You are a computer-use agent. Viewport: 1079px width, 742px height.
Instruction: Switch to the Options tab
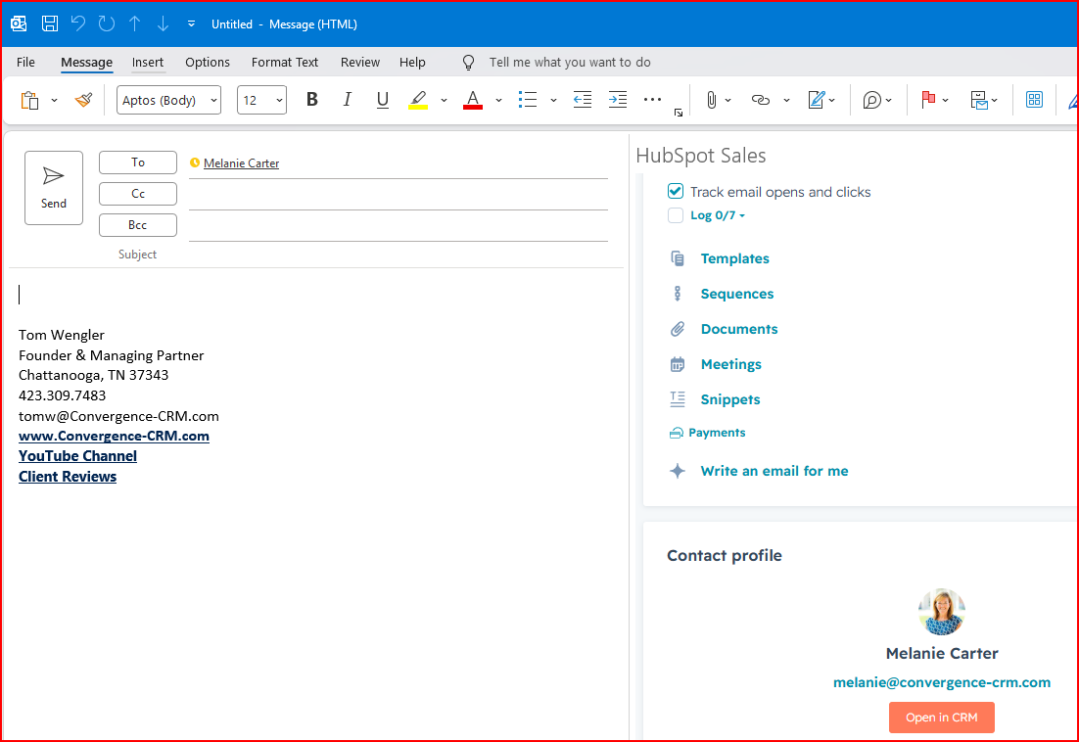pos(208,62)
